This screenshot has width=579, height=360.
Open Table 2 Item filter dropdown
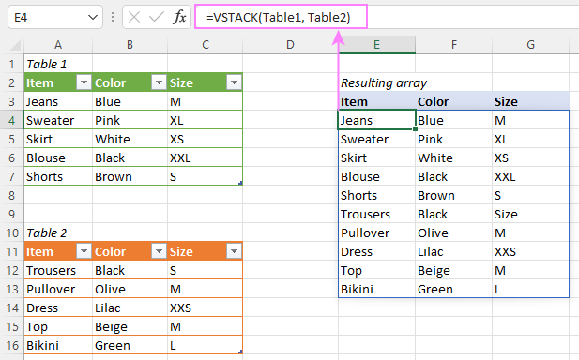[x=84, y=251]
